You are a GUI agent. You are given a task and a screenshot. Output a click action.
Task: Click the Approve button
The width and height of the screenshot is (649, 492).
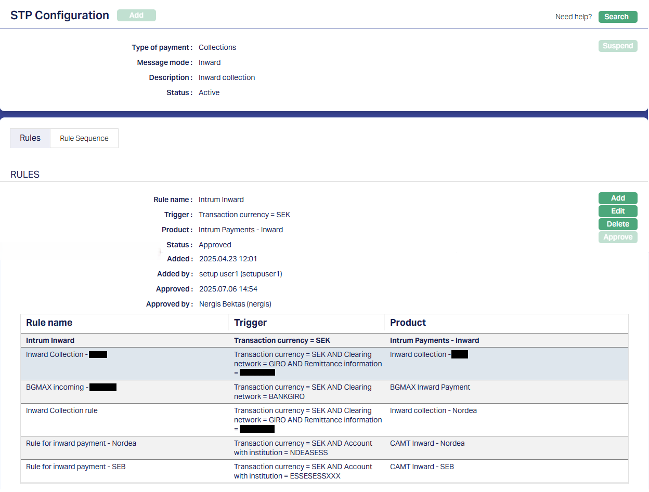pos(617,237)
